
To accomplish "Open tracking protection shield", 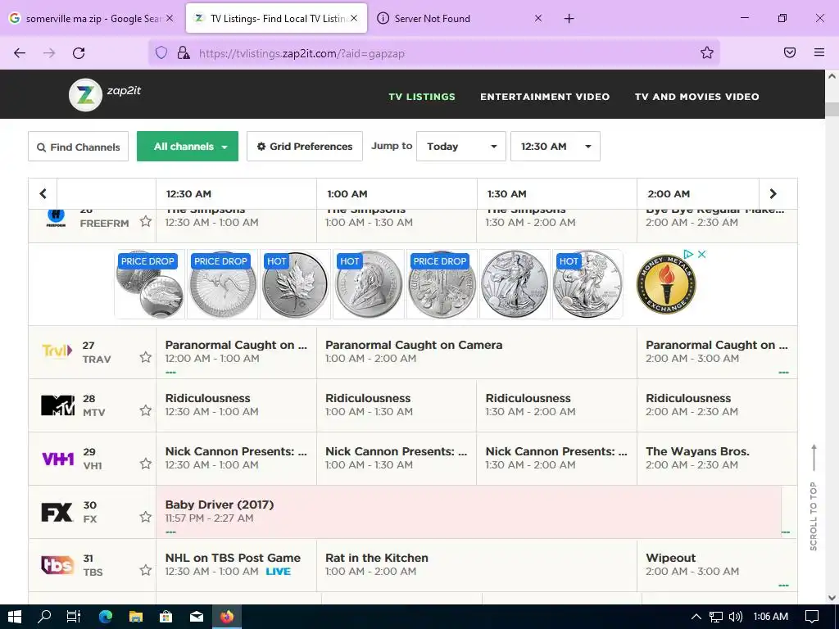I will (x=161, y=53).
